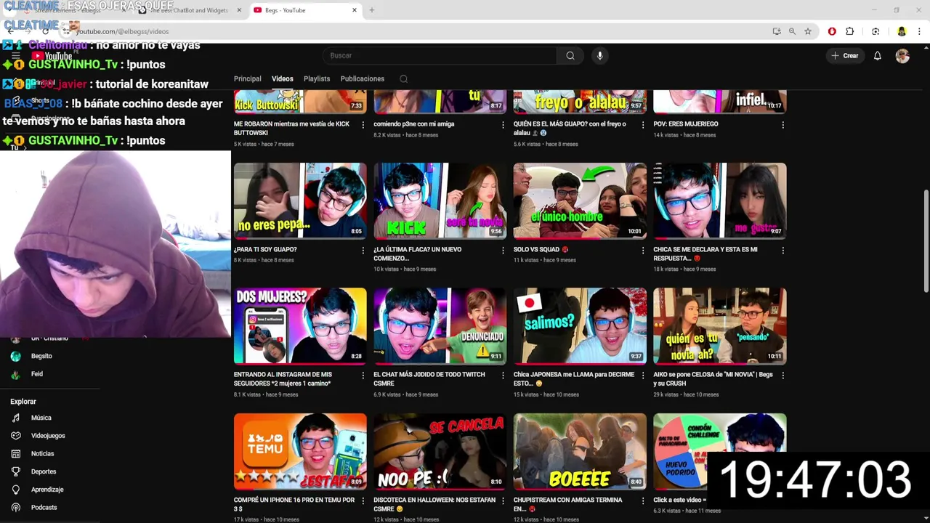Play the salimos? thumbnail video

(x=580, y=326)
